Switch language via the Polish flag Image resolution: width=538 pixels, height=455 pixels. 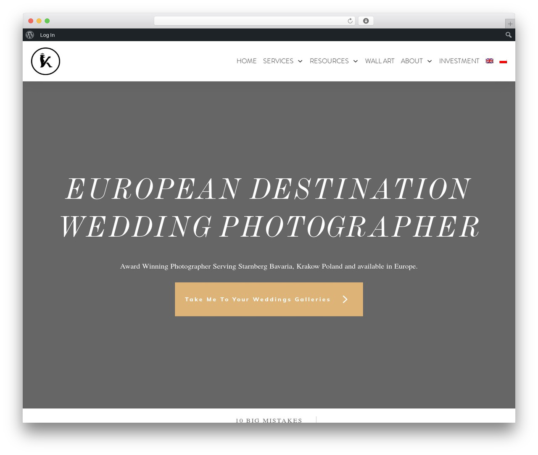click(x=503, y=61)
